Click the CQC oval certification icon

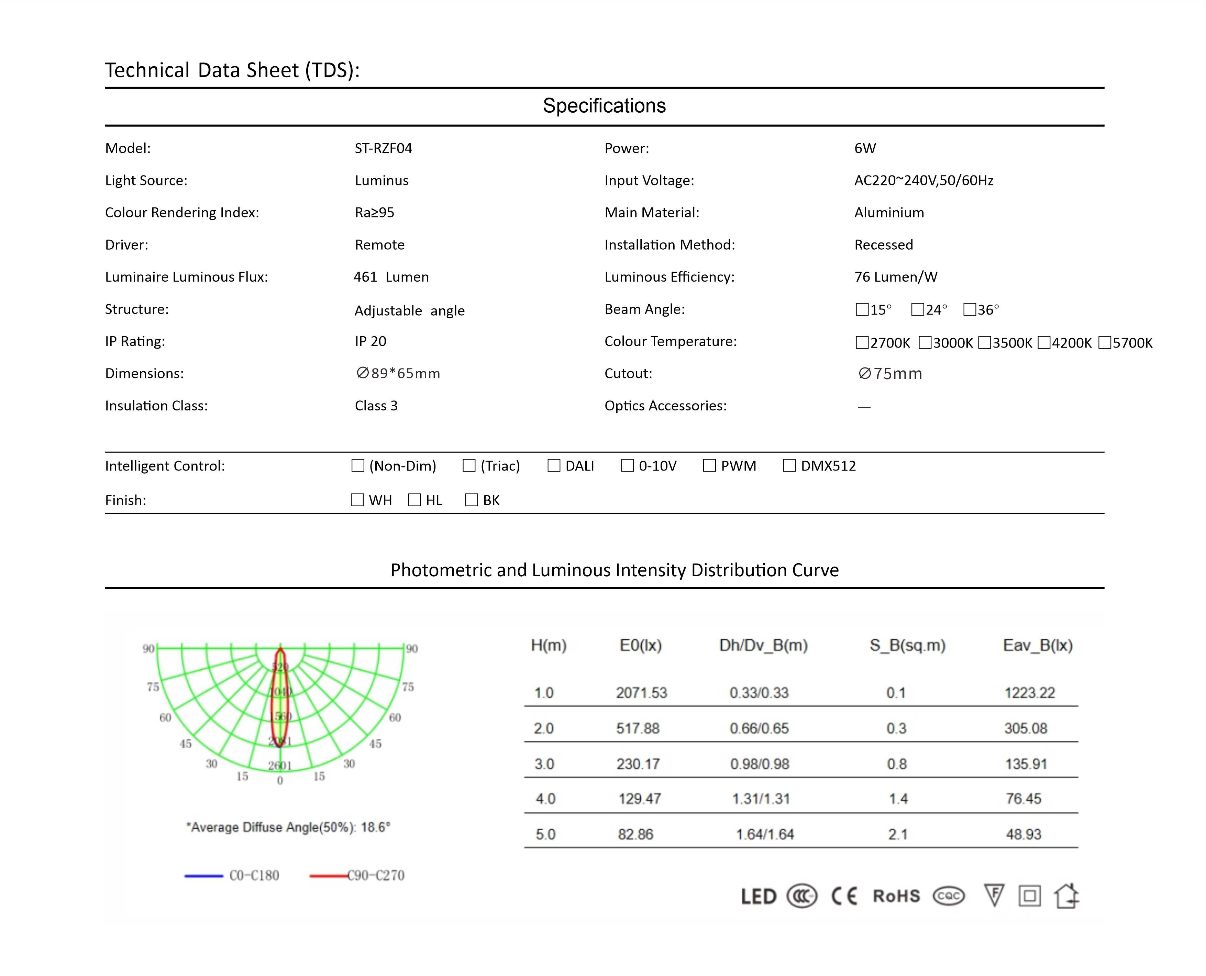click(x=948, y=896)
